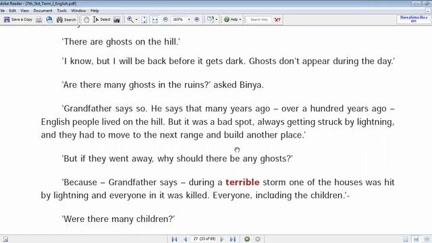Go to the last page
Screen dimensions: 432x243
(233, 239)
